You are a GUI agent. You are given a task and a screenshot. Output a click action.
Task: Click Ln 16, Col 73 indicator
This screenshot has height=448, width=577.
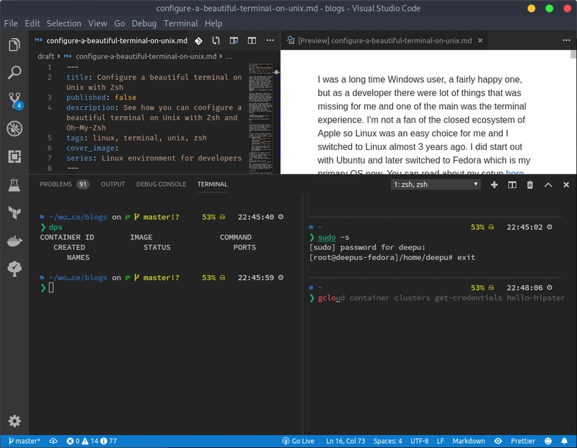click(345, 441)
